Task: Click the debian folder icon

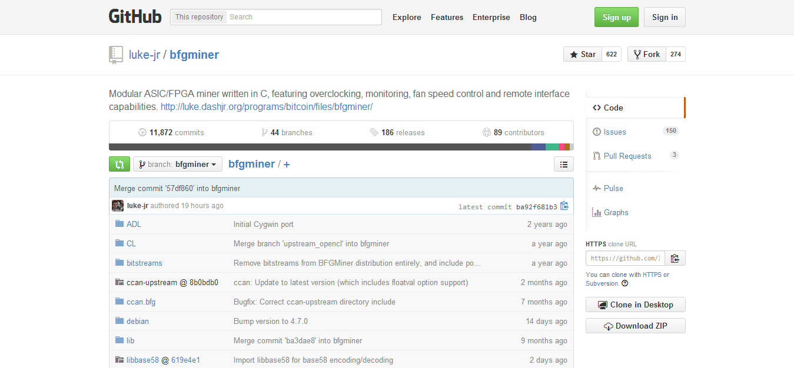Action: click(119, 321)
